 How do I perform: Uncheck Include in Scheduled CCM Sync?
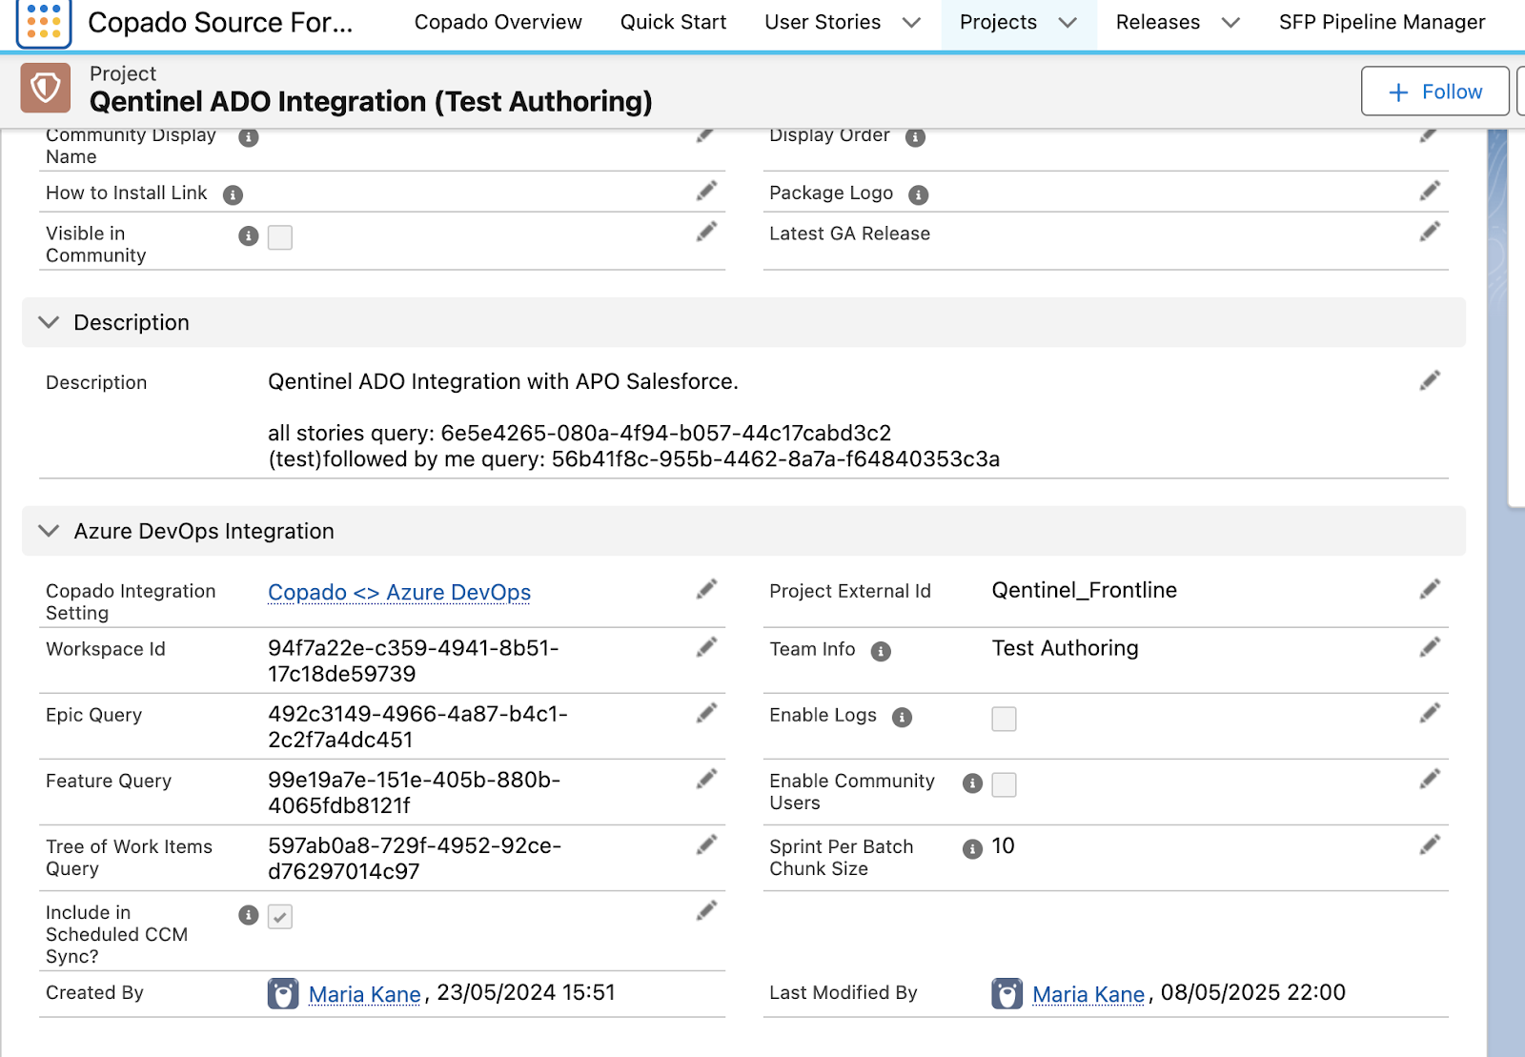(280, 917)
